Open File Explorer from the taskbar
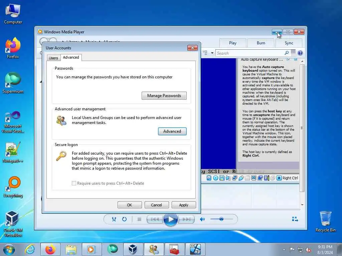The width and height of the screenshot is (342, 256). click(71, 249)
